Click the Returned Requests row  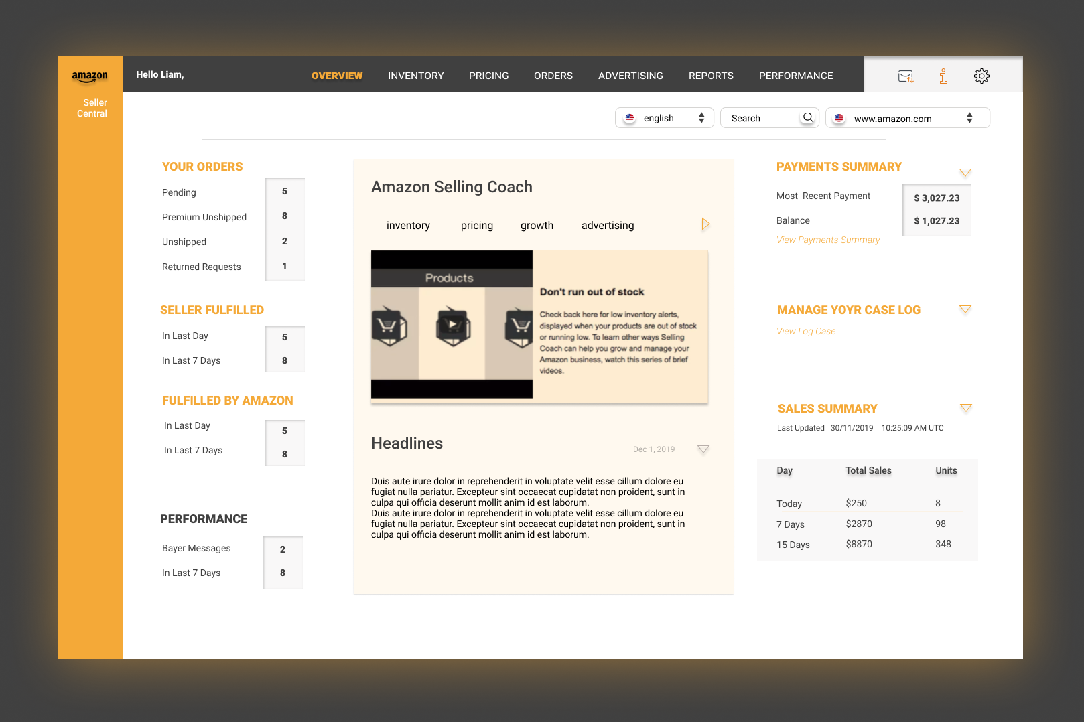tap(233, 267)
